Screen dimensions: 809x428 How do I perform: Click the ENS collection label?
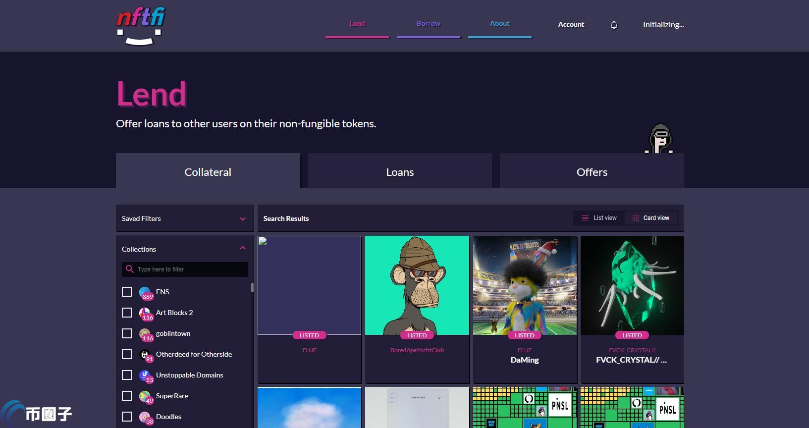click(162, 292)
